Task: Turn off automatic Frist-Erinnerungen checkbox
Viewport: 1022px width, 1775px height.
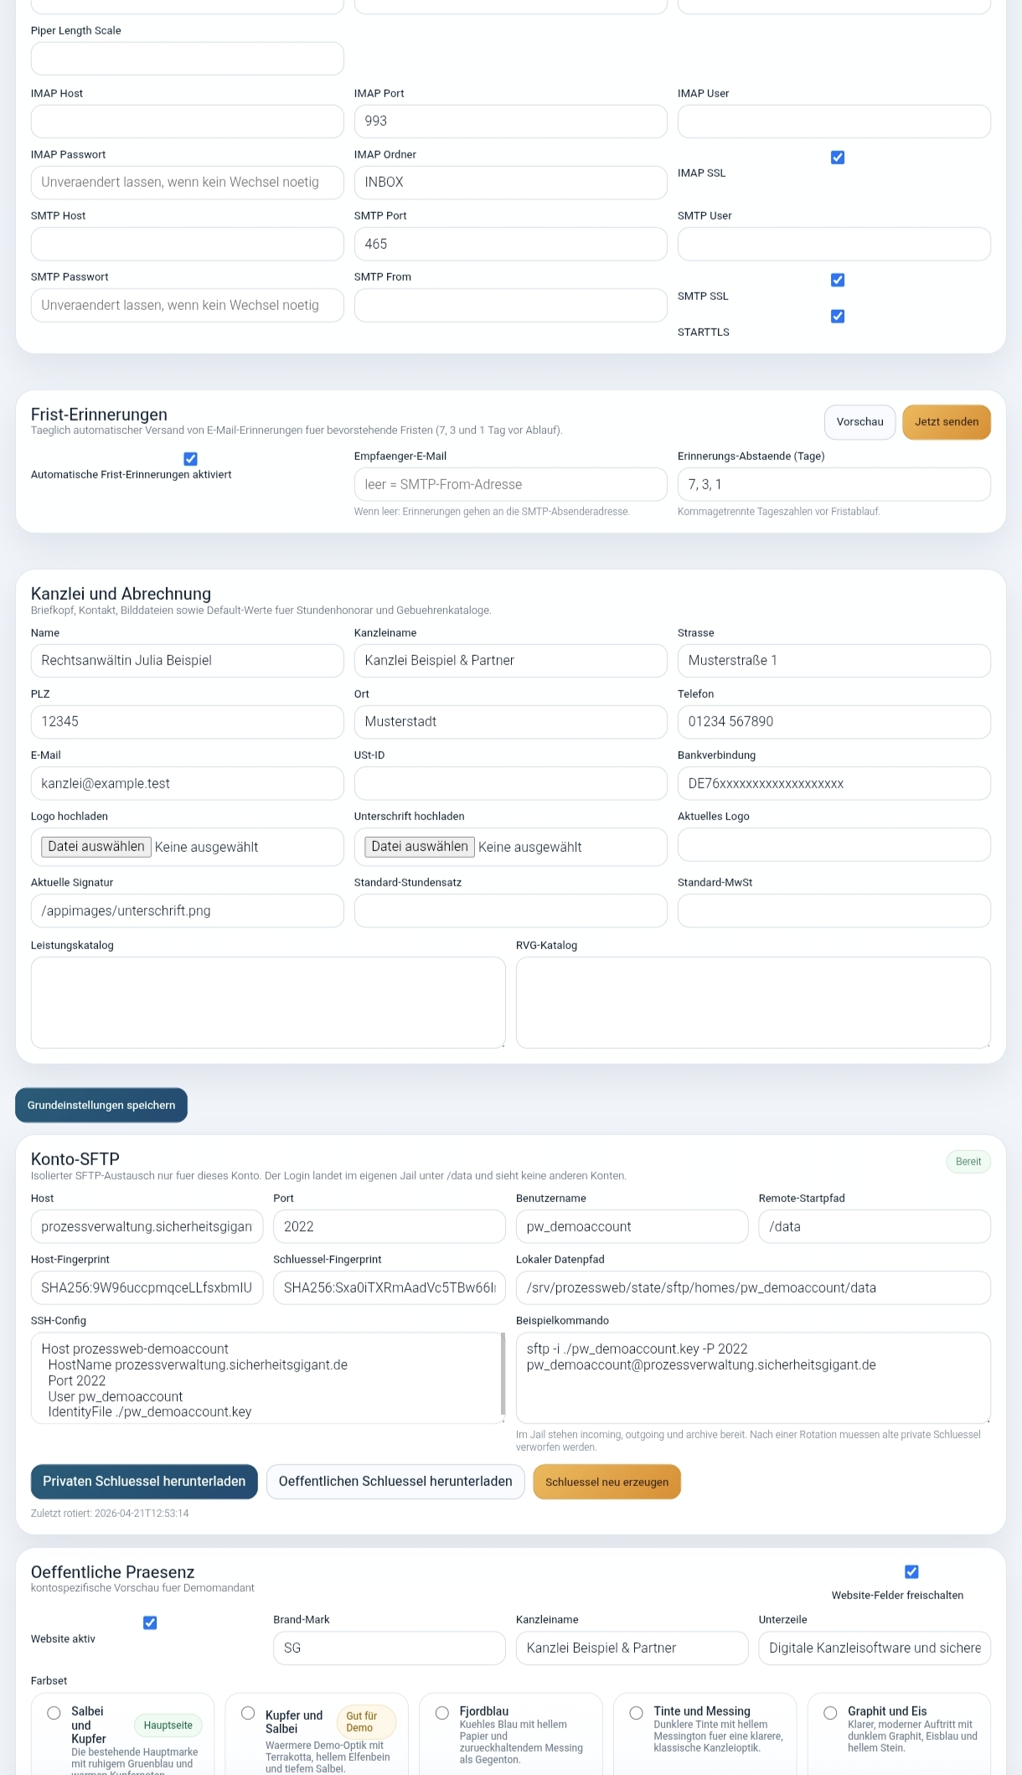Action: coord(190,458)
